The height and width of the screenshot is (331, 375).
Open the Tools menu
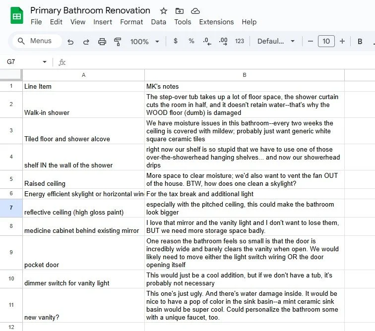point(183,22)
